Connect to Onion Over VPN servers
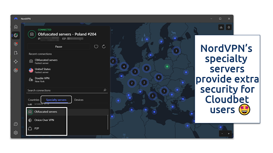 pyautogui.click(x=44, y=120)
